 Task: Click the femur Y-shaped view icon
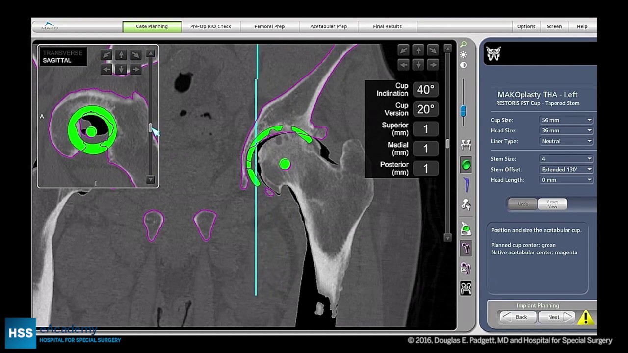[x=466, y=248]
